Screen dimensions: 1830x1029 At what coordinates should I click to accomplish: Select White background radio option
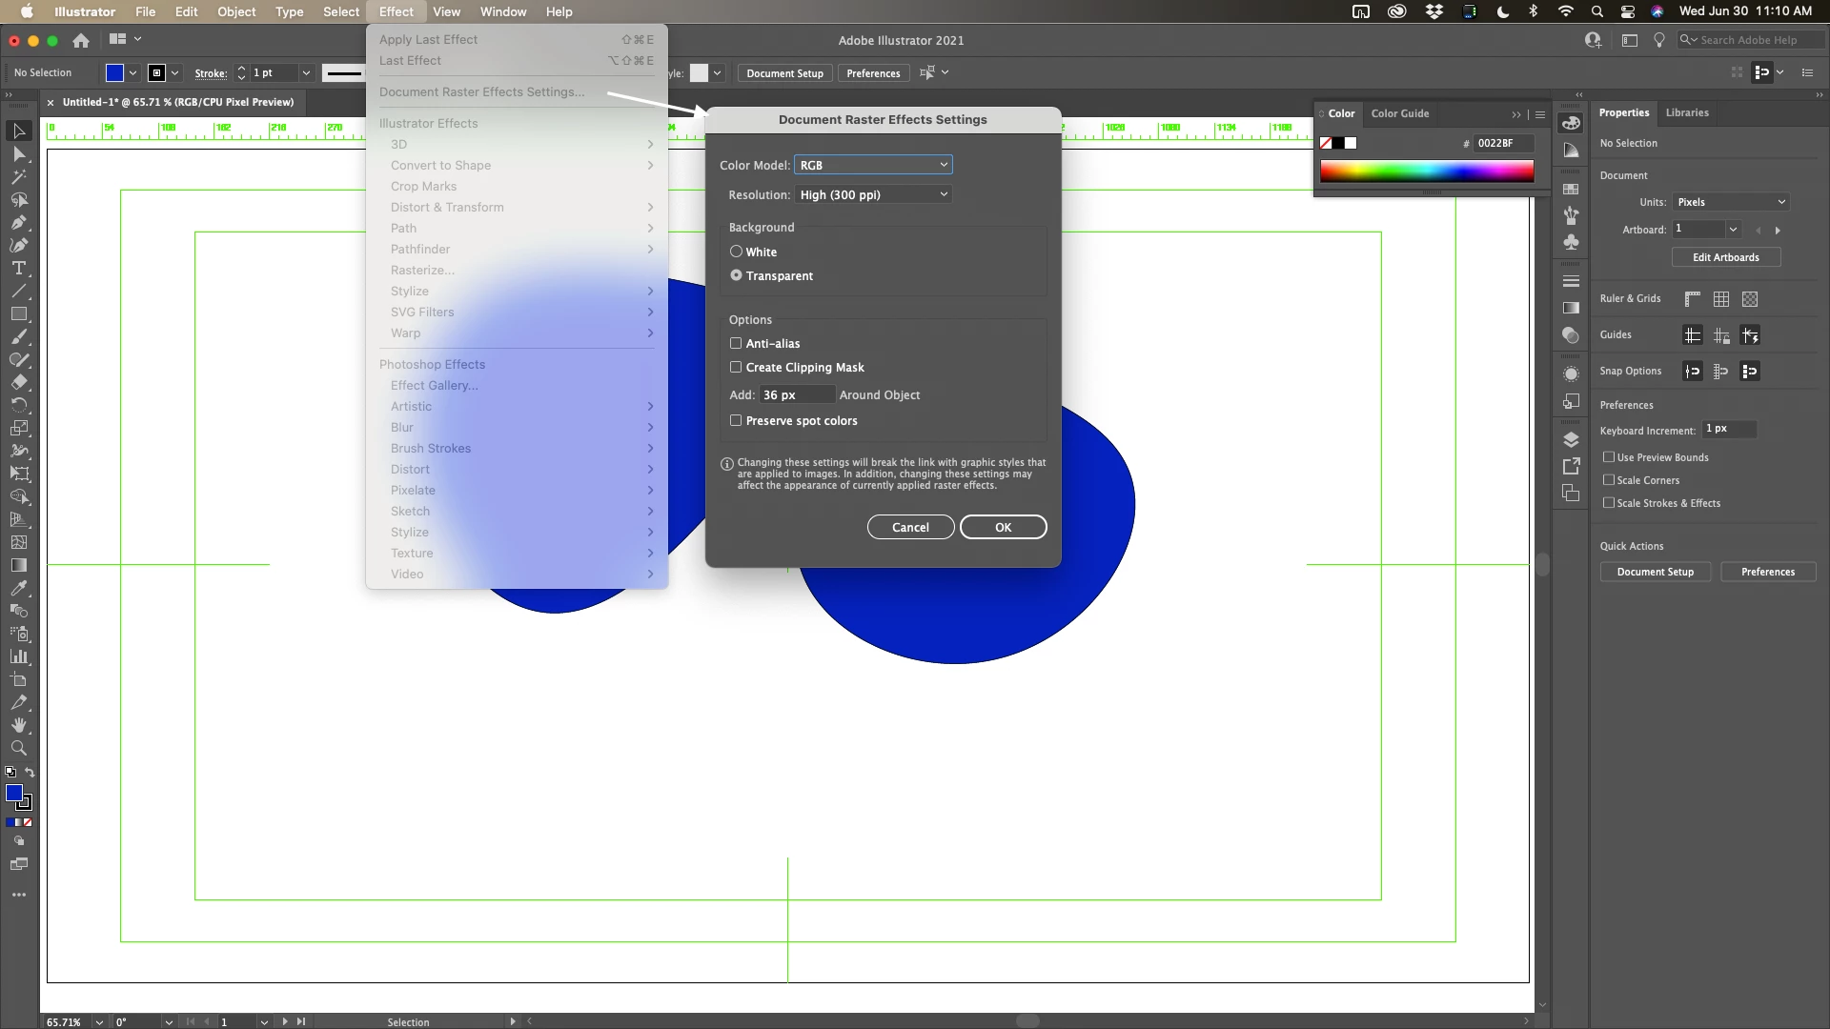pos(736,252)
